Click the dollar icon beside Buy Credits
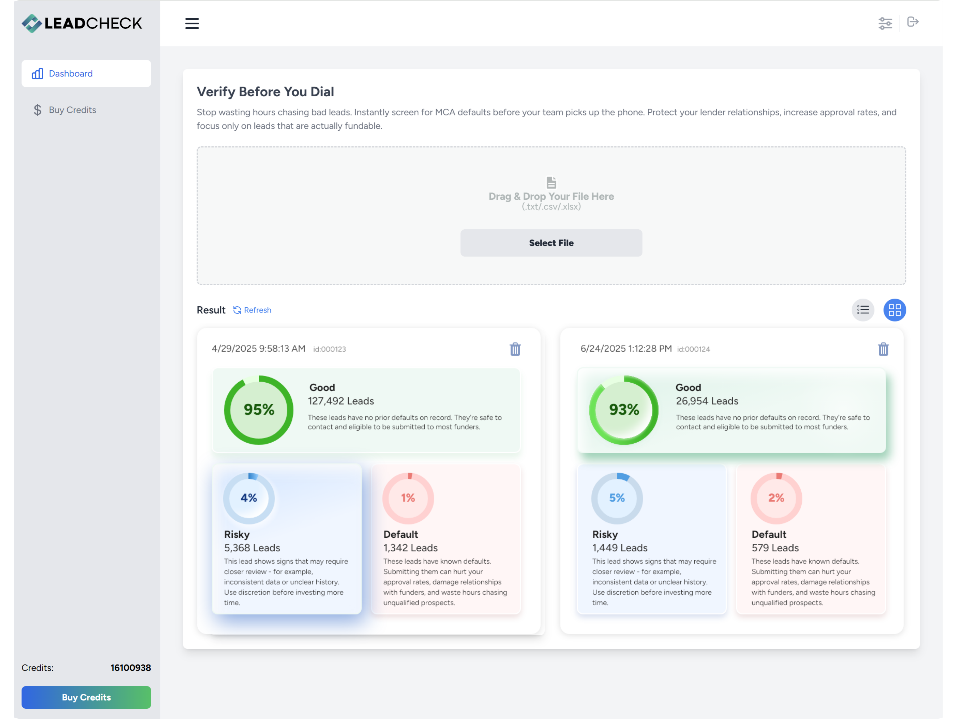This screenshot has width=957, height=719. click(x=38, y=110)
